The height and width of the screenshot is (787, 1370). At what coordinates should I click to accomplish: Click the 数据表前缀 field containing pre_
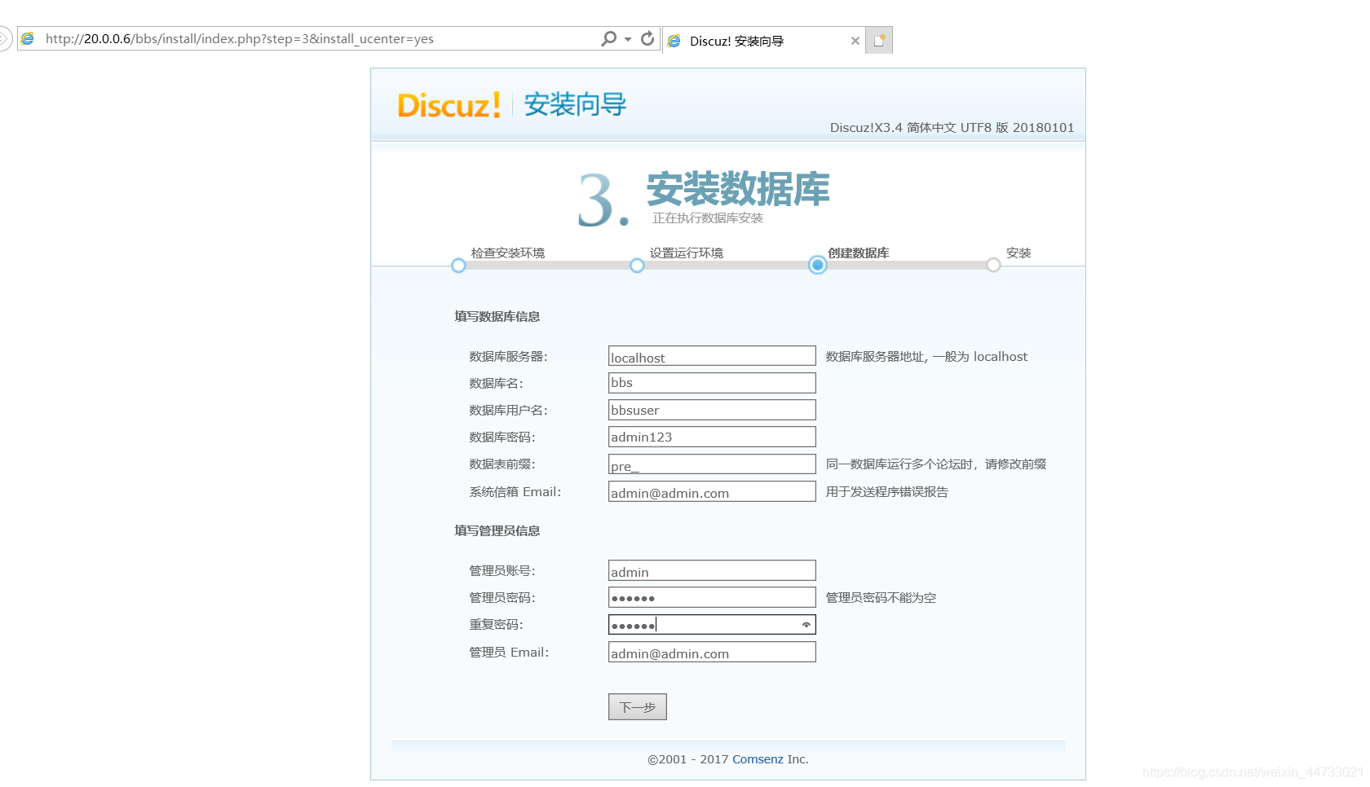pyautogui.click(x=712, y=464)
